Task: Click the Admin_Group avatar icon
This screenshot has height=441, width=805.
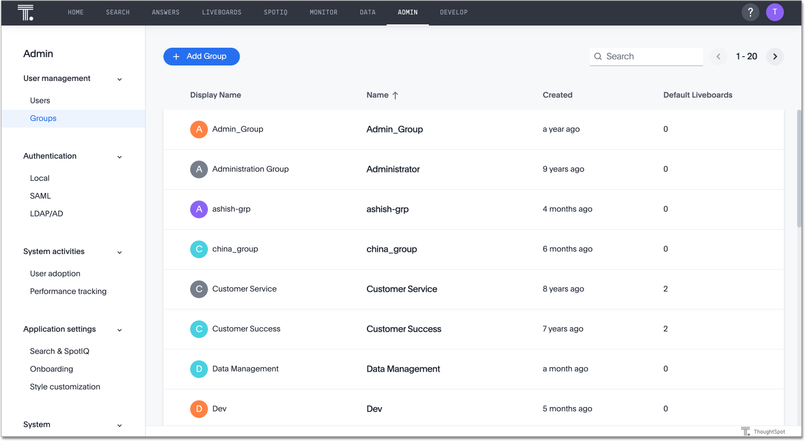Action: (x=198, y=129)
